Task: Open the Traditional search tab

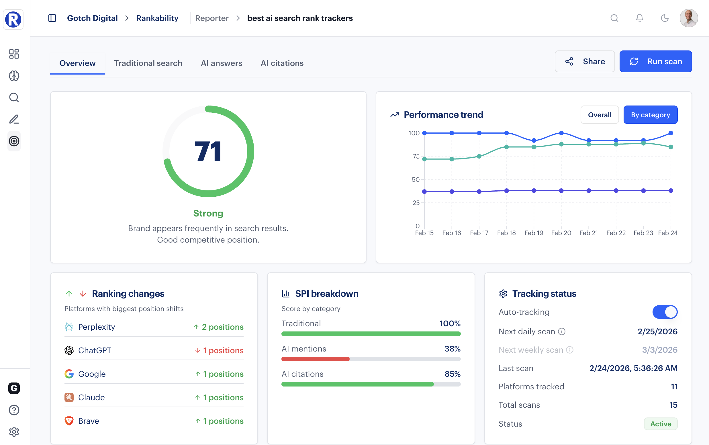Action: pos(148,63)
